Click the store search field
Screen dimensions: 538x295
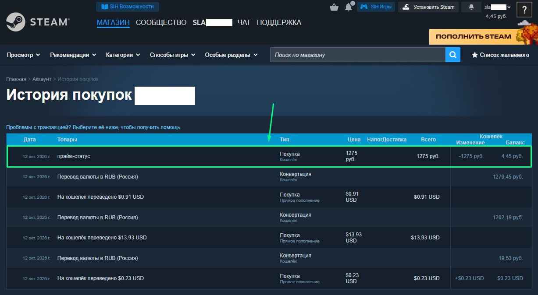click(358, 55)
